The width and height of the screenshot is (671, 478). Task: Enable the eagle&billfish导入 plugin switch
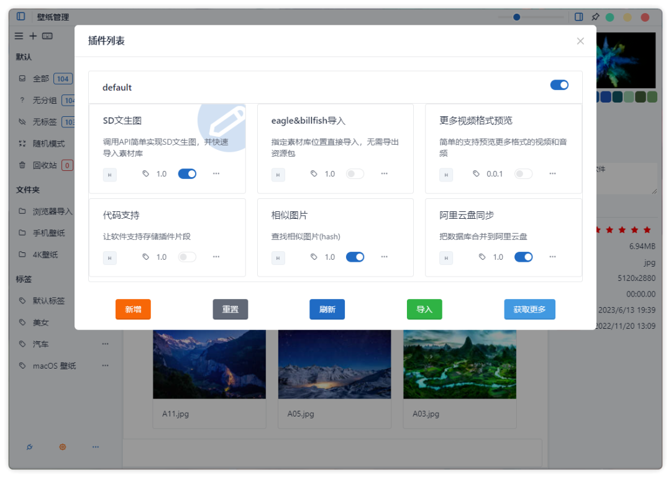pyautogui.click(x=355, y=173)
